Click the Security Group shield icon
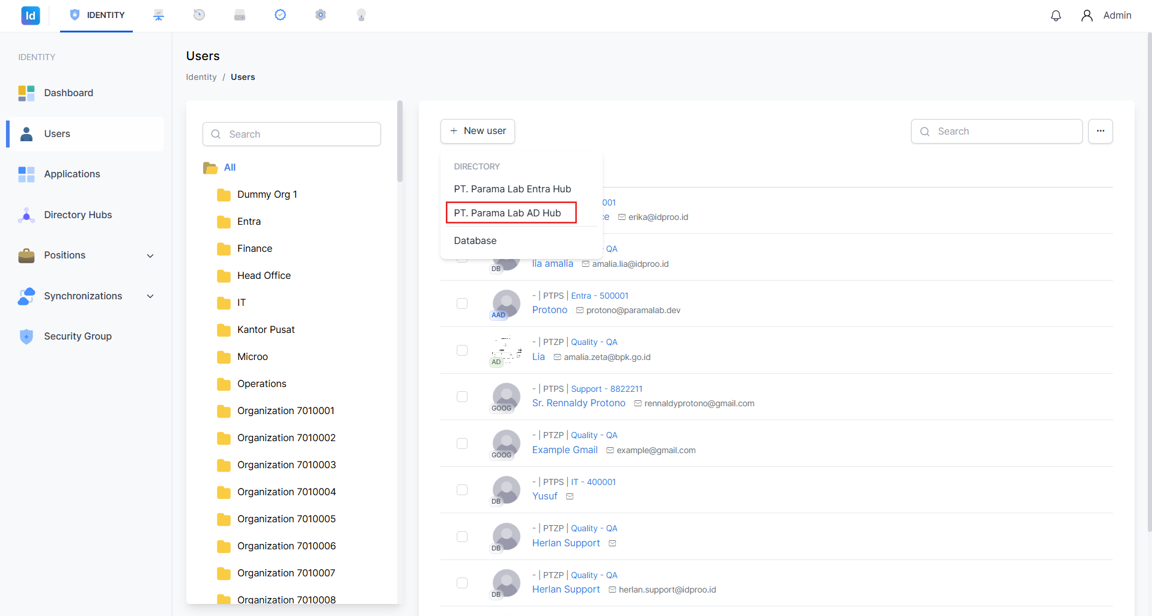1152x616 pixels. [x=26, y=337]
